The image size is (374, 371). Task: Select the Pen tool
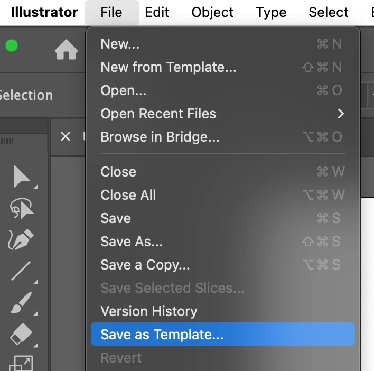tap(21, 240)
